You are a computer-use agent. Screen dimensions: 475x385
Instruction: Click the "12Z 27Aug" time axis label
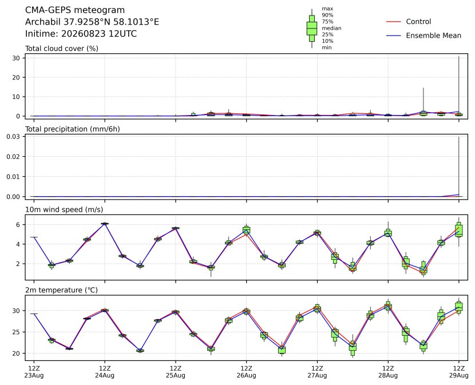[x=318, y=372]
